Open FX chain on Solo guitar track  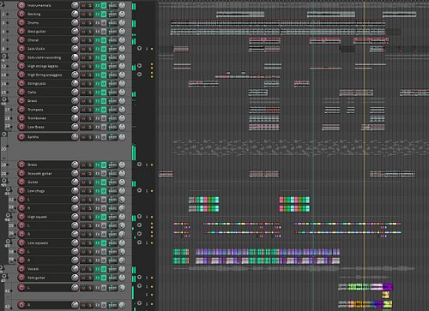[x=98, y=278]
